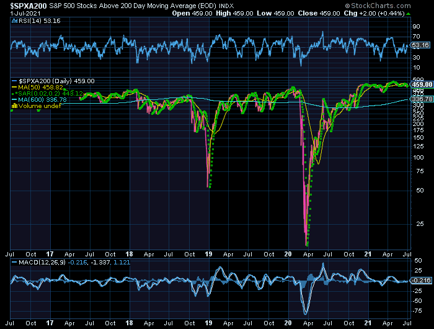
Task: Select the cyan MA(600) legend dash
Action: coord(14,100)
